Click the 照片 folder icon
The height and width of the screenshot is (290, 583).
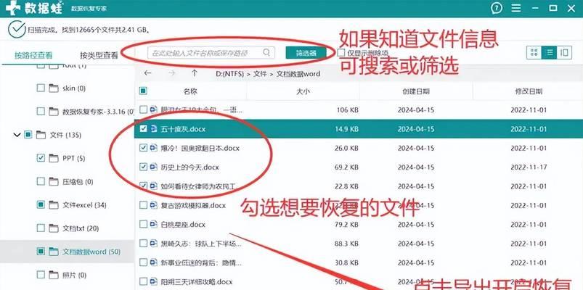54,275
